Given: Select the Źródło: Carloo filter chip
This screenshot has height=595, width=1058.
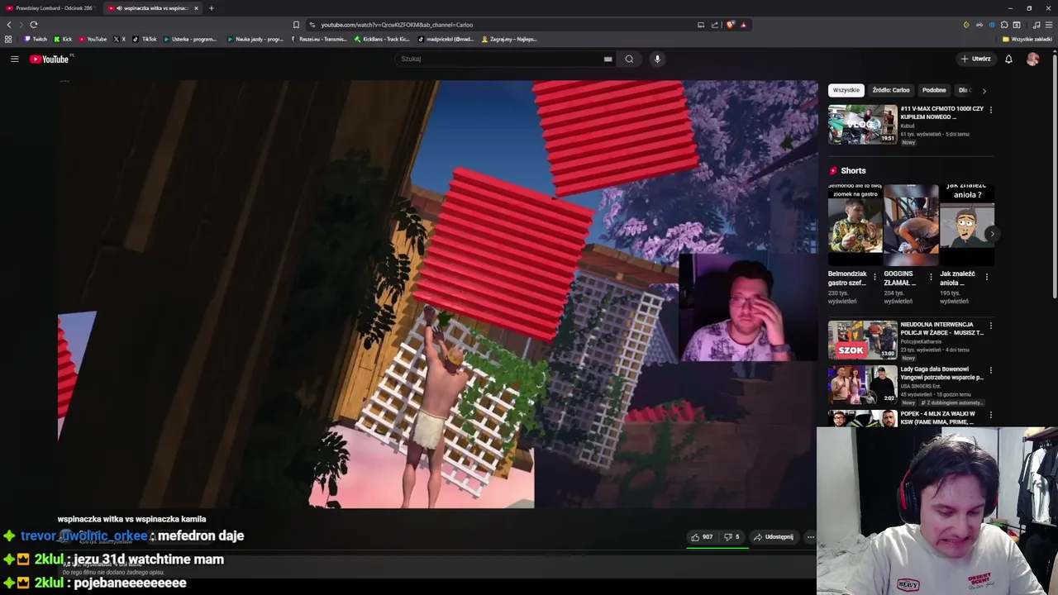Looking at the screenshot, I should click(891, 90).
